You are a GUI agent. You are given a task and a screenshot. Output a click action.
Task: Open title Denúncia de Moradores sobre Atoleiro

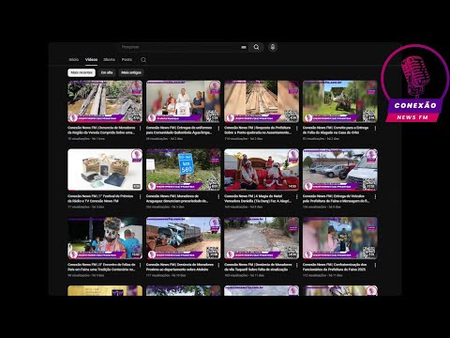[180, 267]
